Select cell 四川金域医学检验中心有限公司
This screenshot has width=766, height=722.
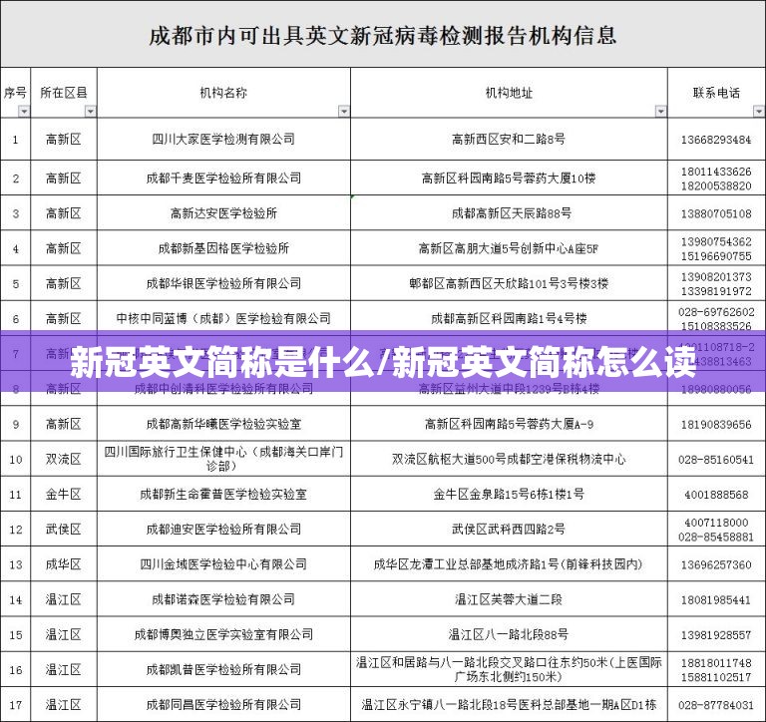(223, 564)
